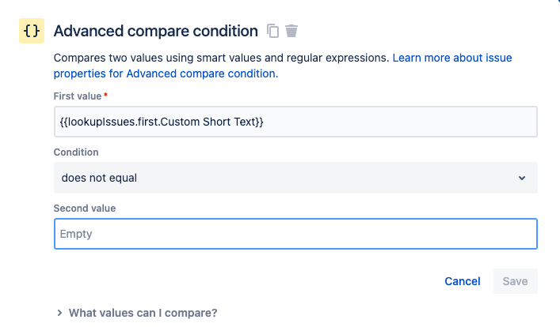Click into the Second value Empty field
This screenshot has height=327, width=560.
point(295,234)
